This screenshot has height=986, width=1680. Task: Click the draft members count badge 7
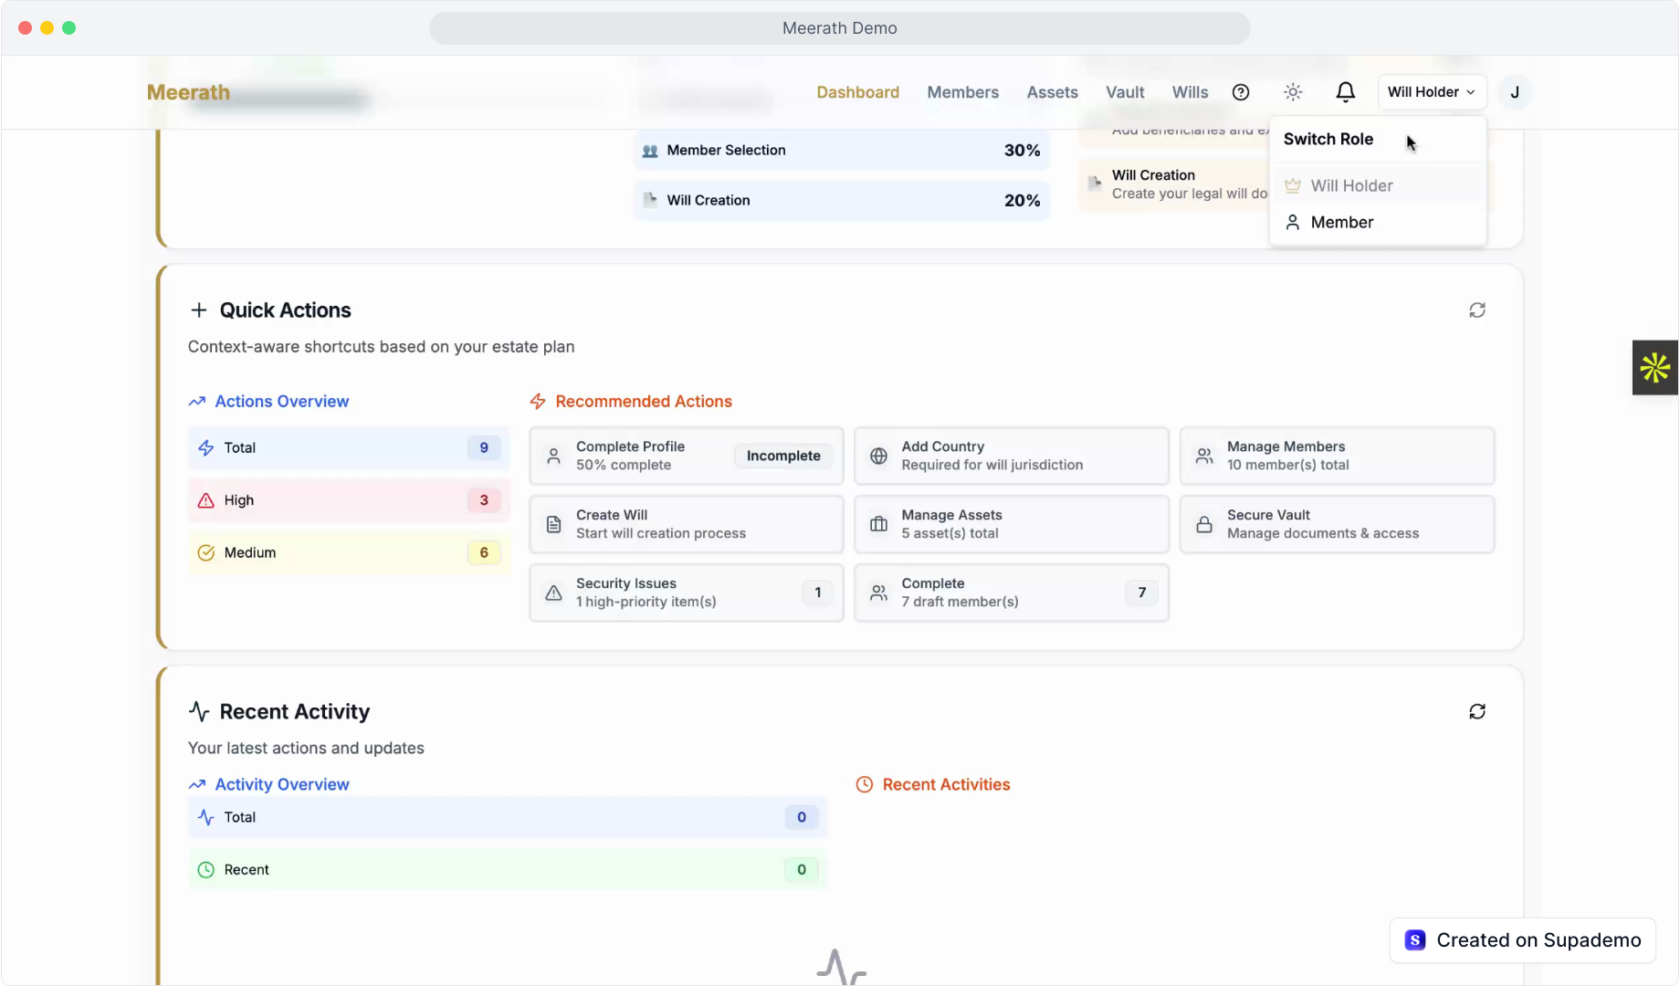[1141, 593]
